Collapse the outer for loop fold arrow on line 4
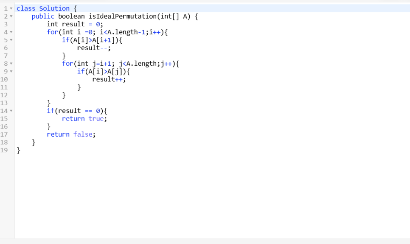 (x=11, y=32)
